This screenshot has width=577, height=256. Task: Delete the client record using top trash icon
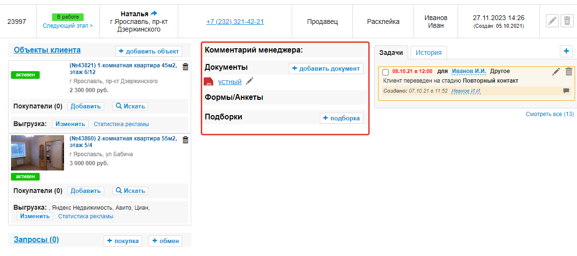click(567, 21)
